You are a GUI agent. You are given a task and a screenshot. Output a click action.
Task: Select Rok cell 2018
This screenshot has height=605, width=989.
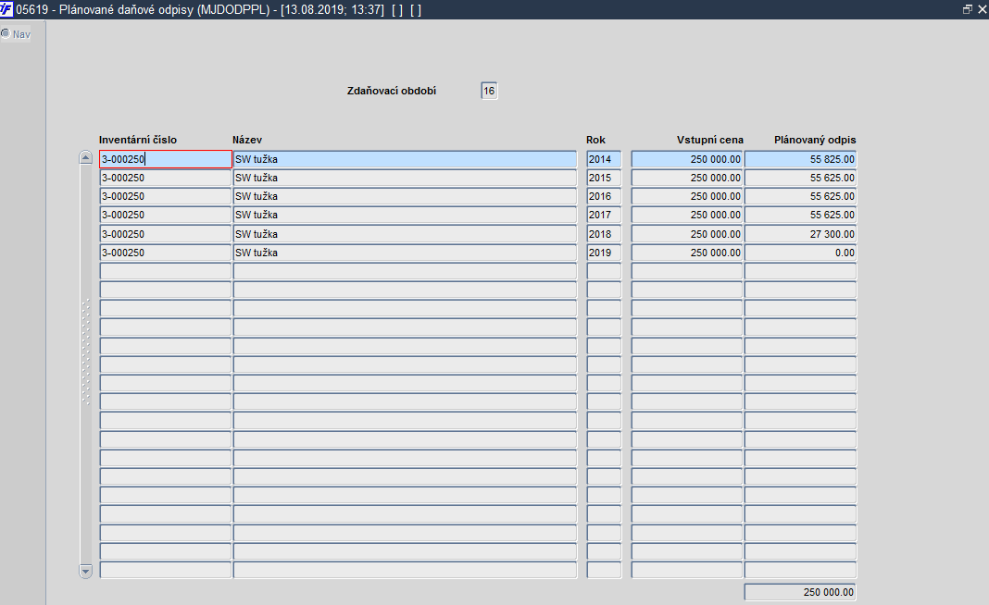pos(604,234)
